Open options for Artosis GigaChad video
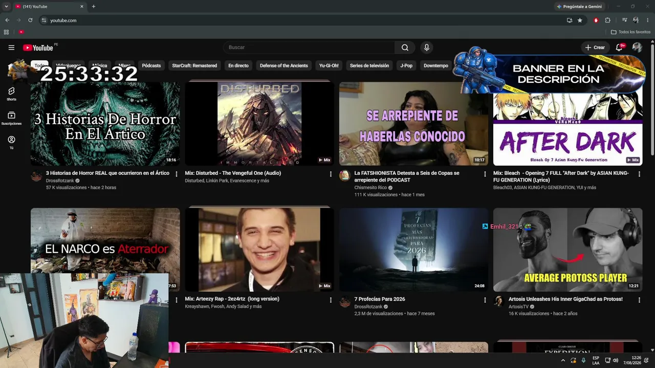The height and width of the screenshot is (368, 655). 639,300
